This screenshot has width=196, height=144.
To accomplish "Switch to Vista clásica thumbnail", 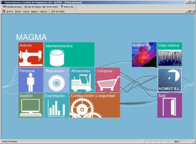I will [170, 55].
